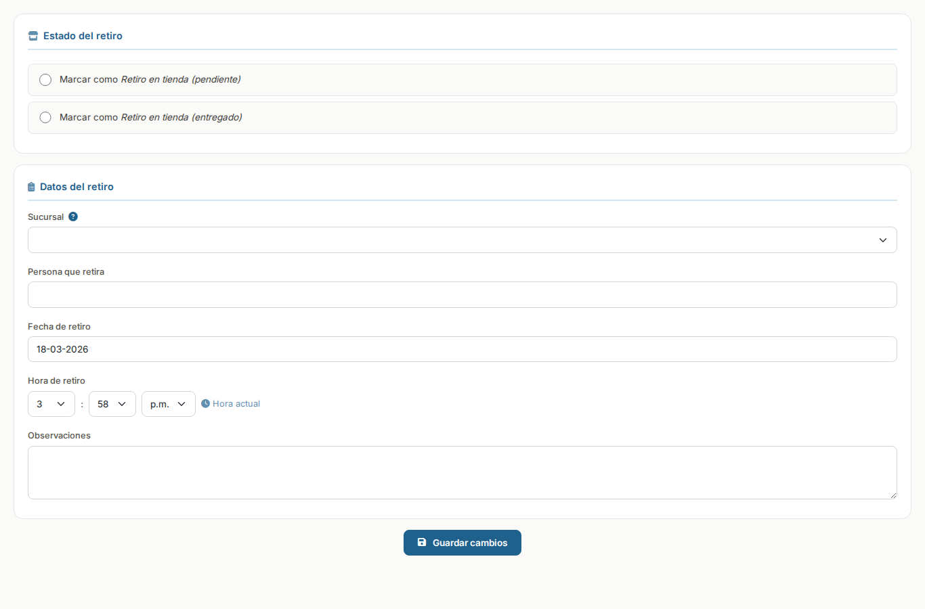Click the "Marcar como Retiro en tienda (pendiente)" label text
Screen dimensions: 925x609
click(150, 80)
